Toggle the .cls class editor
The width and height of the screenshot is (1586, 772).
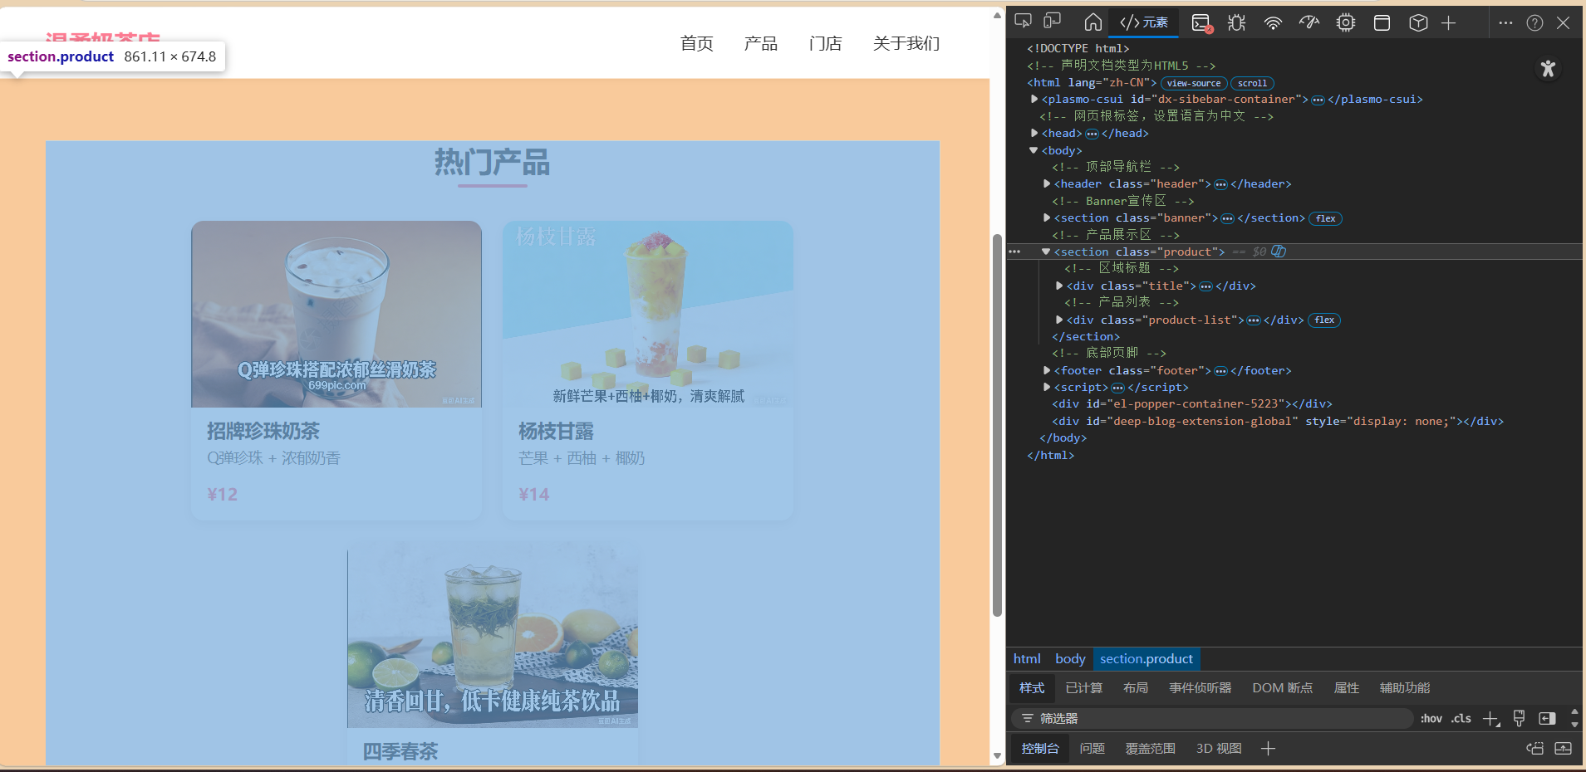click(x=1461, y=718)
